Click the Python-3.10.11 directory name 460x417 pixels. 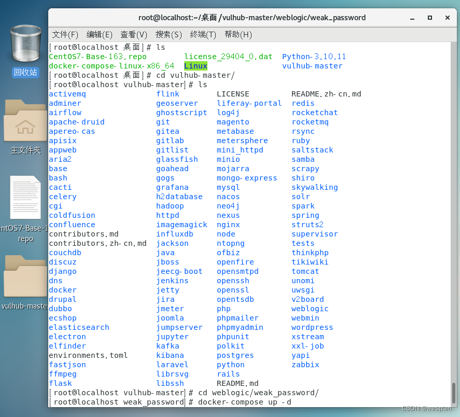click(314, 57)
